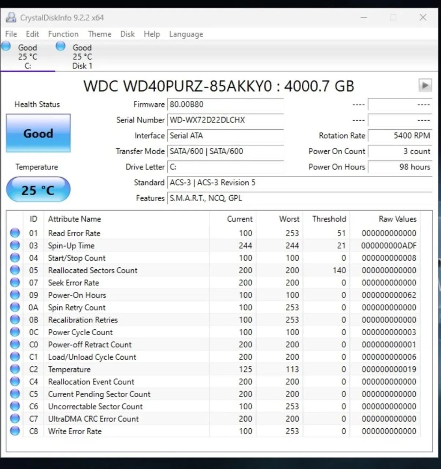The image size is (441, 469).
Task: Open the Disk menu
Action: point(127,34)
